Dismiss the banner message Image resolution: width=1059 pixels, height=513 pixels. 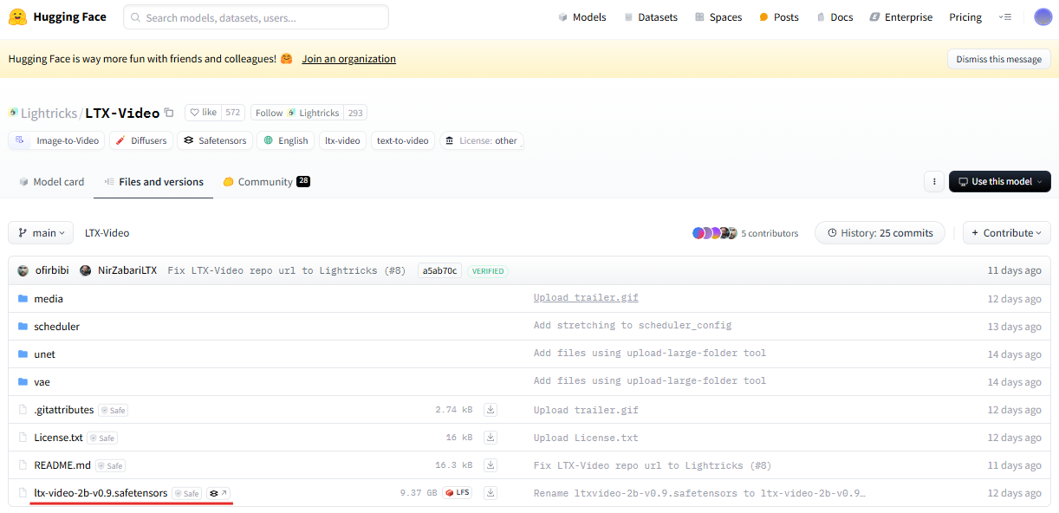[x=999, y=59]
